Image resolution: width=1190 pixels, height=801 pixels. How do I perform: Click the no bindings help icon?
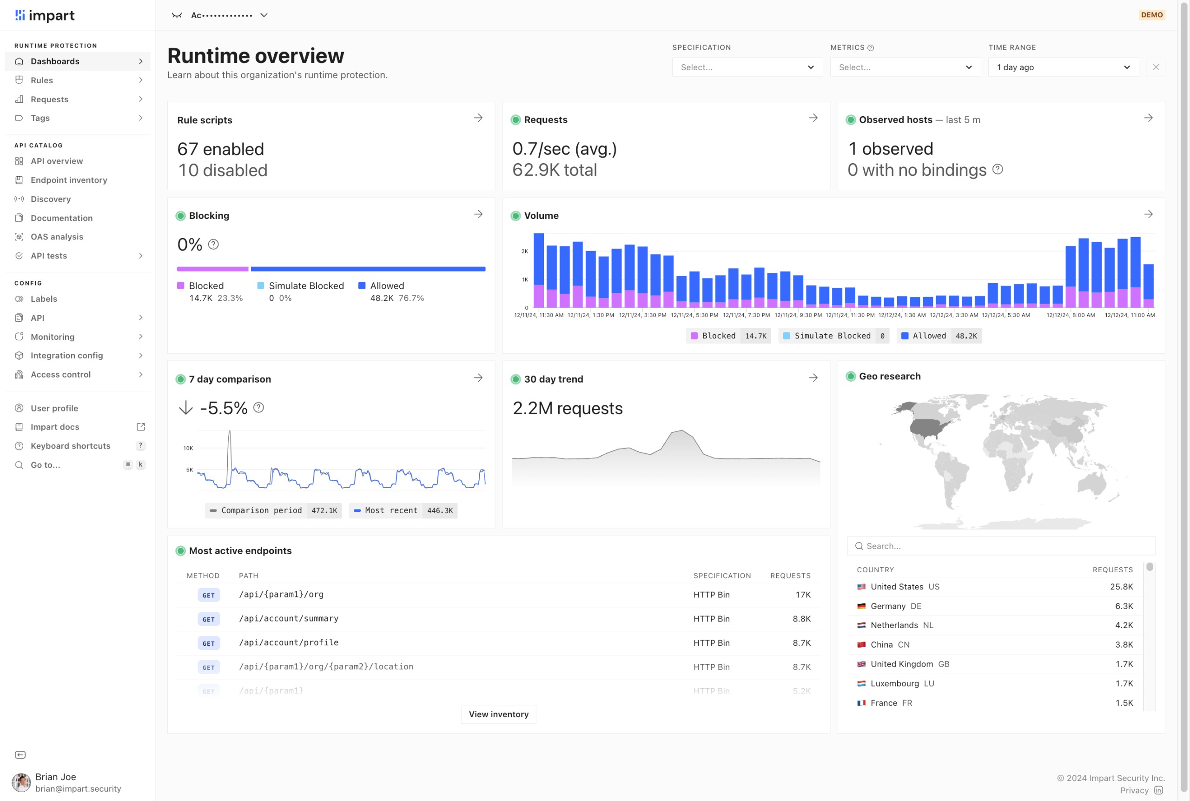click(x=998, y=170)
